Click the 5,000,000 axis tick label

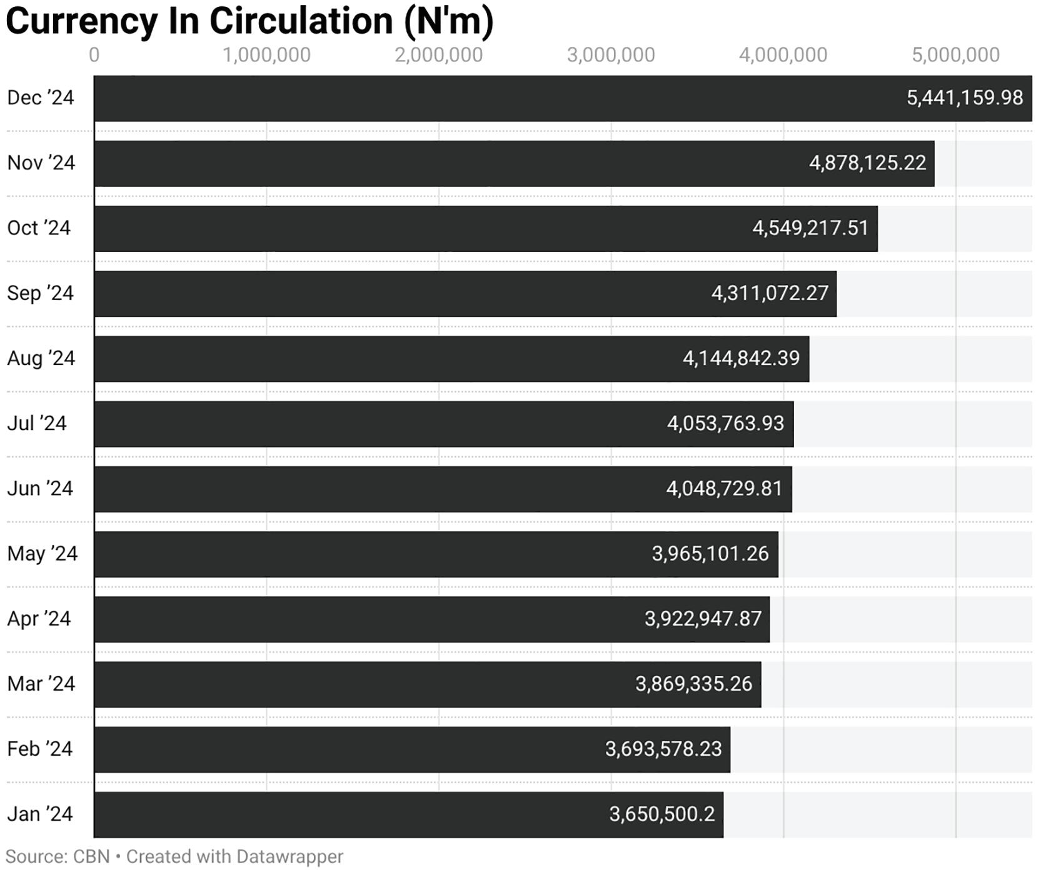pos(955,55)
